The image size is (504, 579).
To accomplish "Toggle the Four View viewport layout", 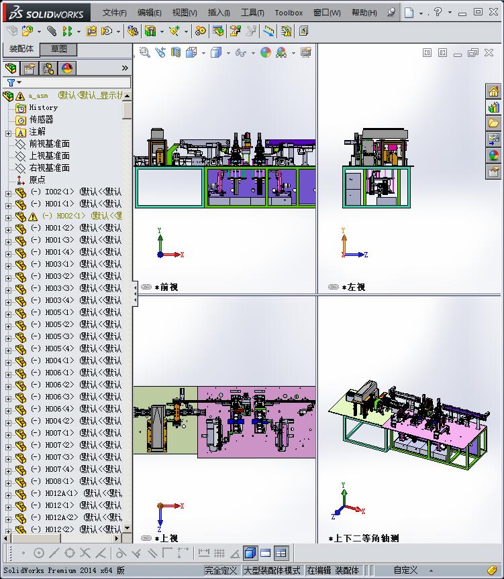I will pyautogui.click(x=281, y=553).
